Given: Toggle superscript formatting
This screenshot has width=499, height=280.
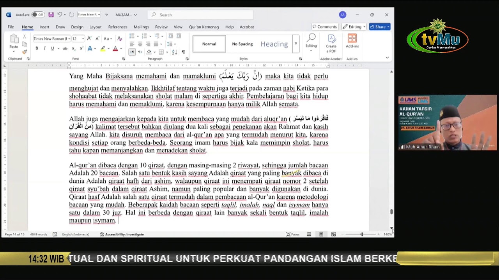Looking at the screenshot, I should point(81,49).
